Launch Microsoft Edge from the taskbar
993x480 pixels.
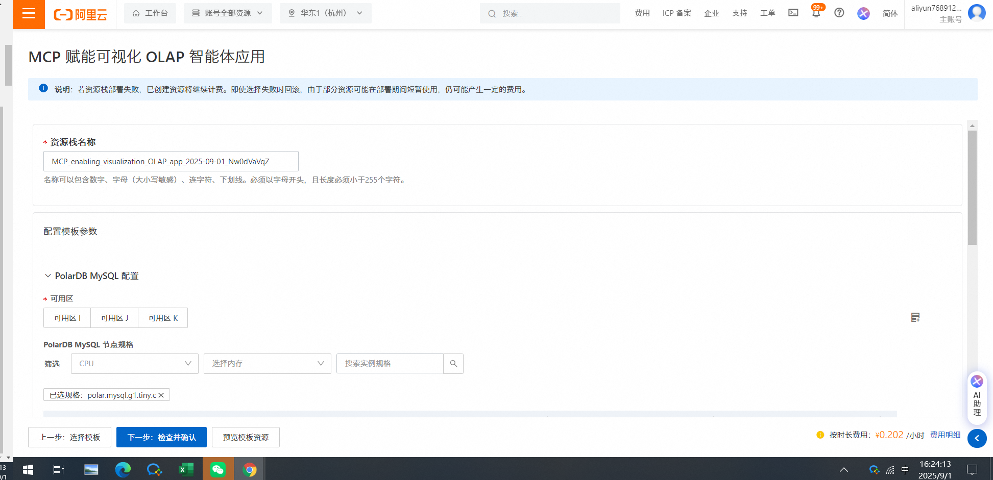[123, 469]
